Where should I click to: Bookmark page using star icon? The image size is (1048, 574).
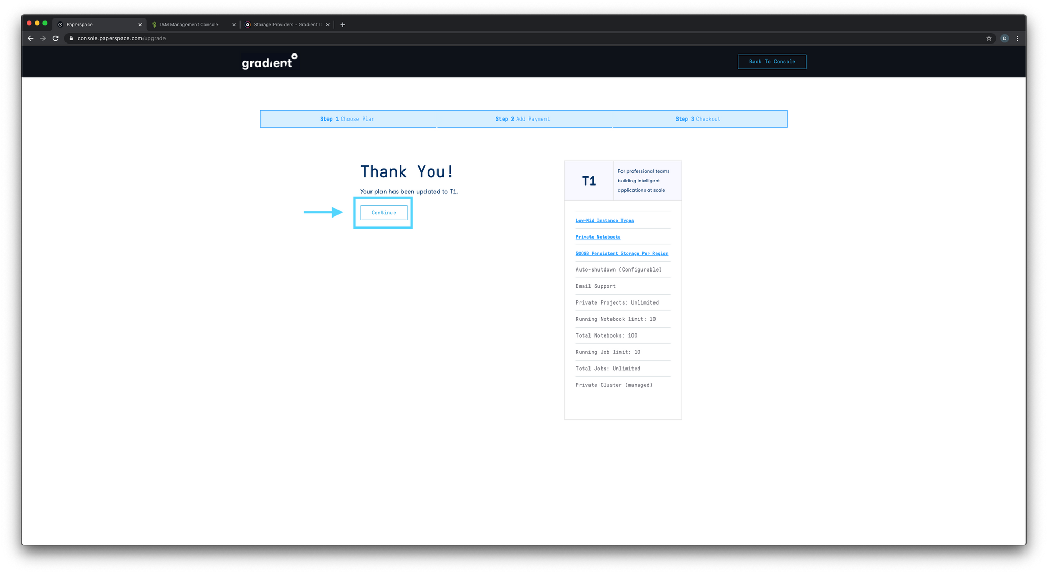click(x=989, y=38)
